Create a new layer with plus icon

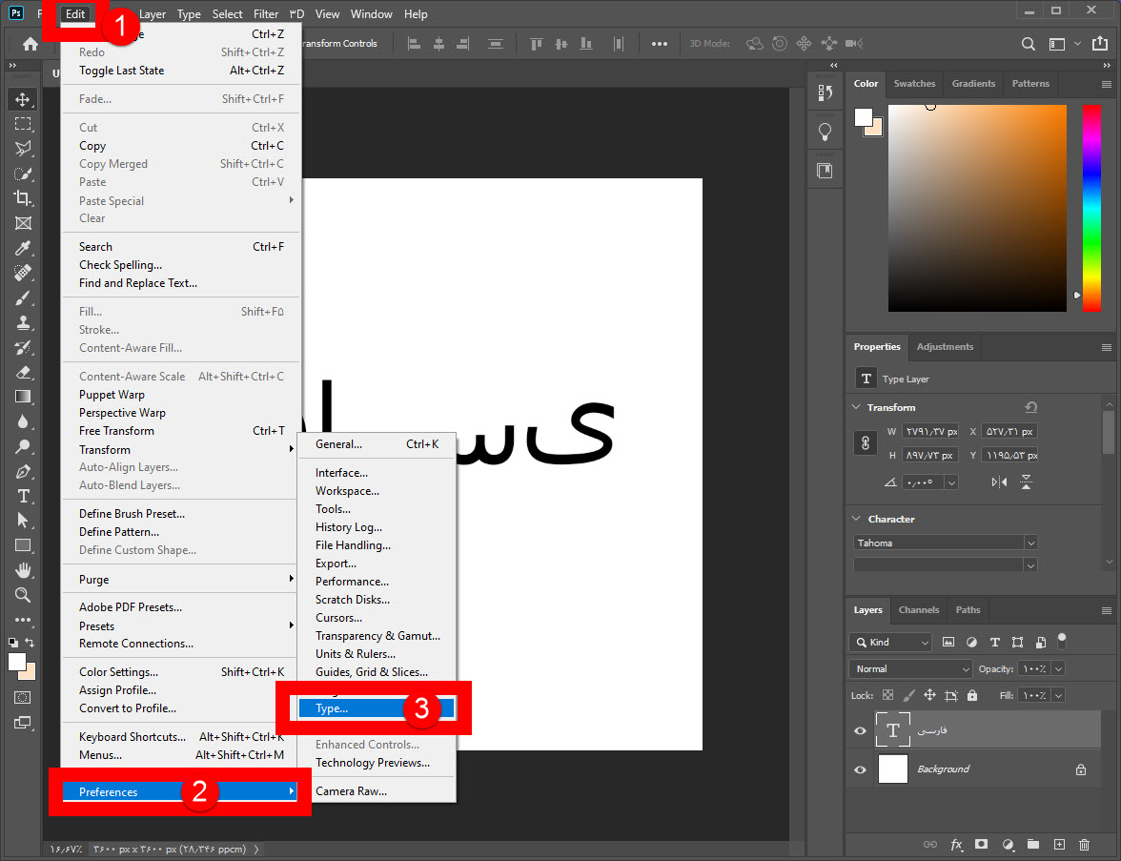1059,845
